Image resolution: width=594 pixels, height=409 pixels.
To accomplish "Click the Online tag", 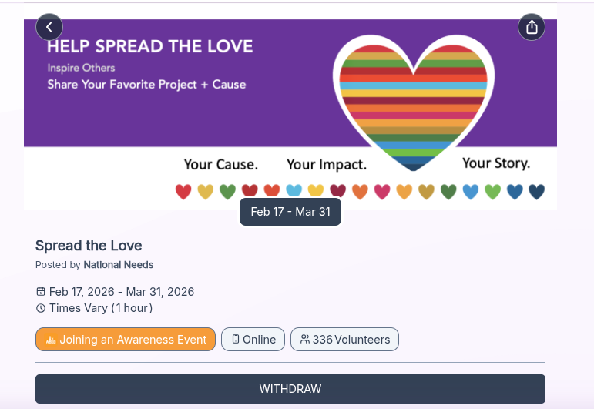I will [253, 340].
